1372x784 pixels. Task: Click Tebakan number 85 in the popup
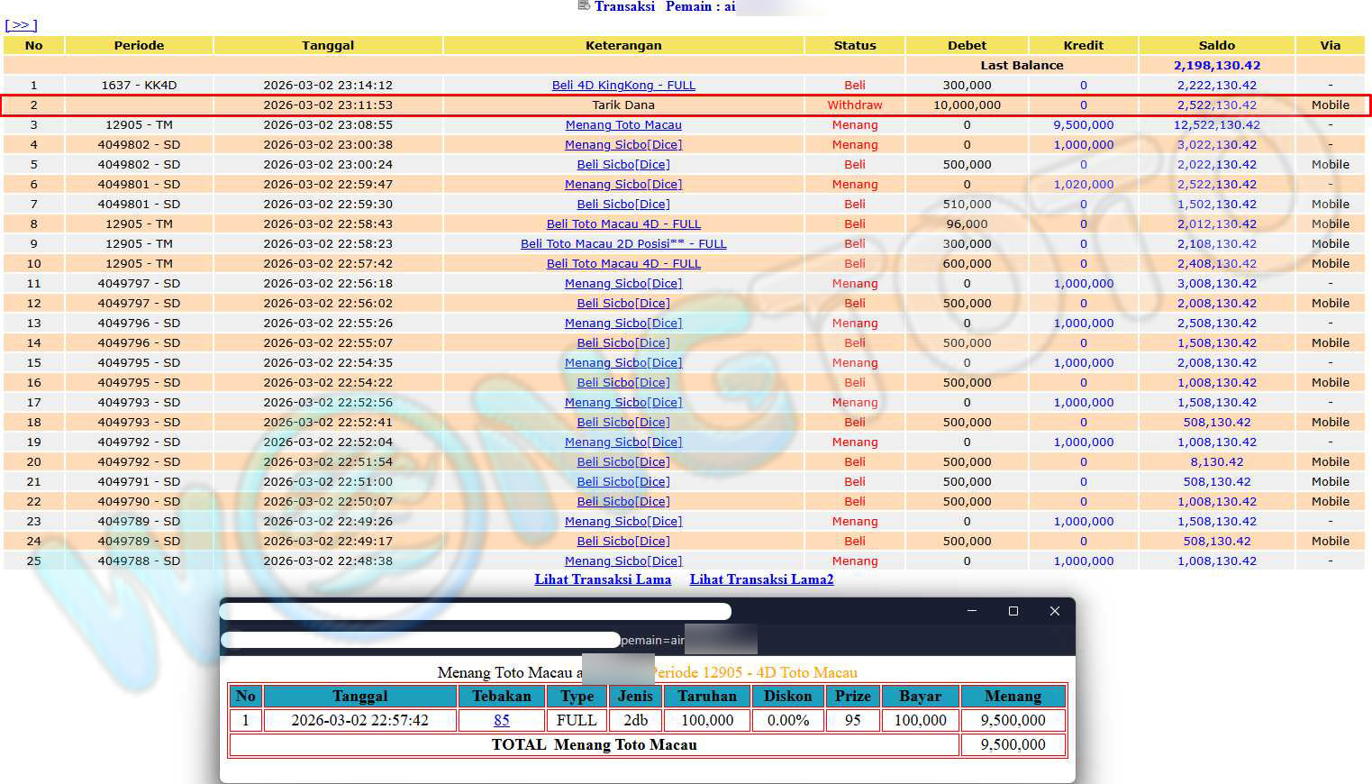[x=502, y=721]
